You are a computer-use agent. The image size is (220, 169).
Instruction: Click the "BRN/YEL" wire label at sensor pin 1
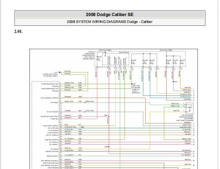click(x=176, y=111)
